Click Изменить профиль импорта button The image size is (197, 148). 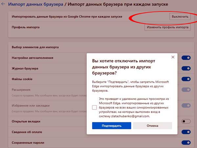coord(167,27)
